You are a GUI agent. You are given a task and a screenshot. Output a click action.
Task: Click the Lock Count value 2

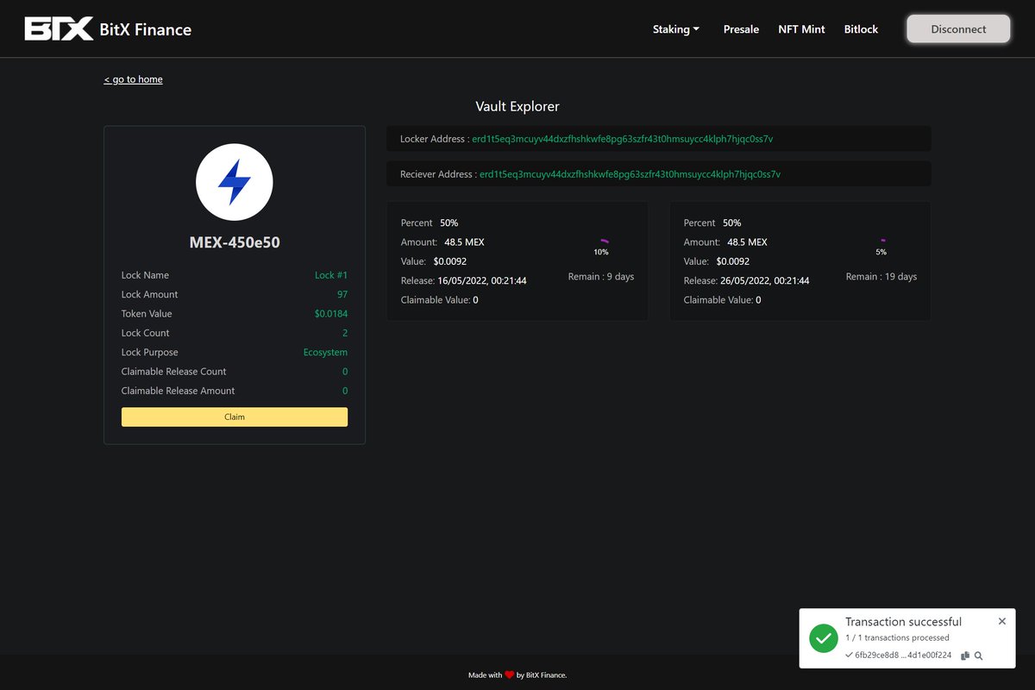[345, 333]
